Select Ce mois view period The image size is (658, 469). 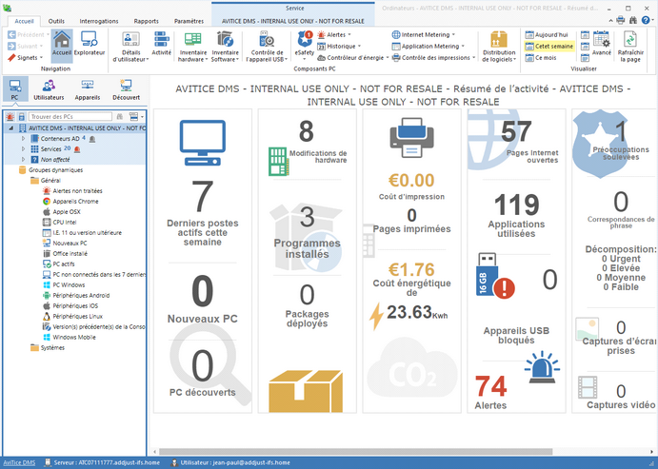pos(541,58)
